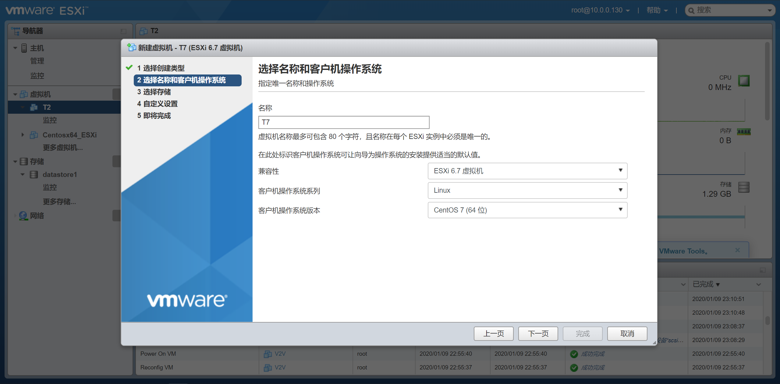Open the Help dropdown menu

coord(657,10)
